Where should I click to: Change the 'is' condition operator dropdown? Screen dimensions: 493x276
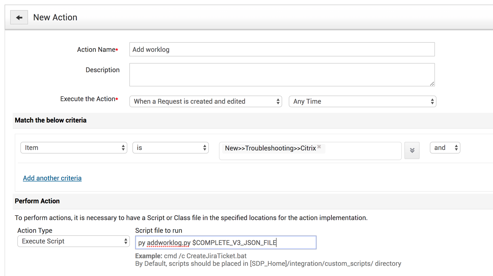pos(170,148)
